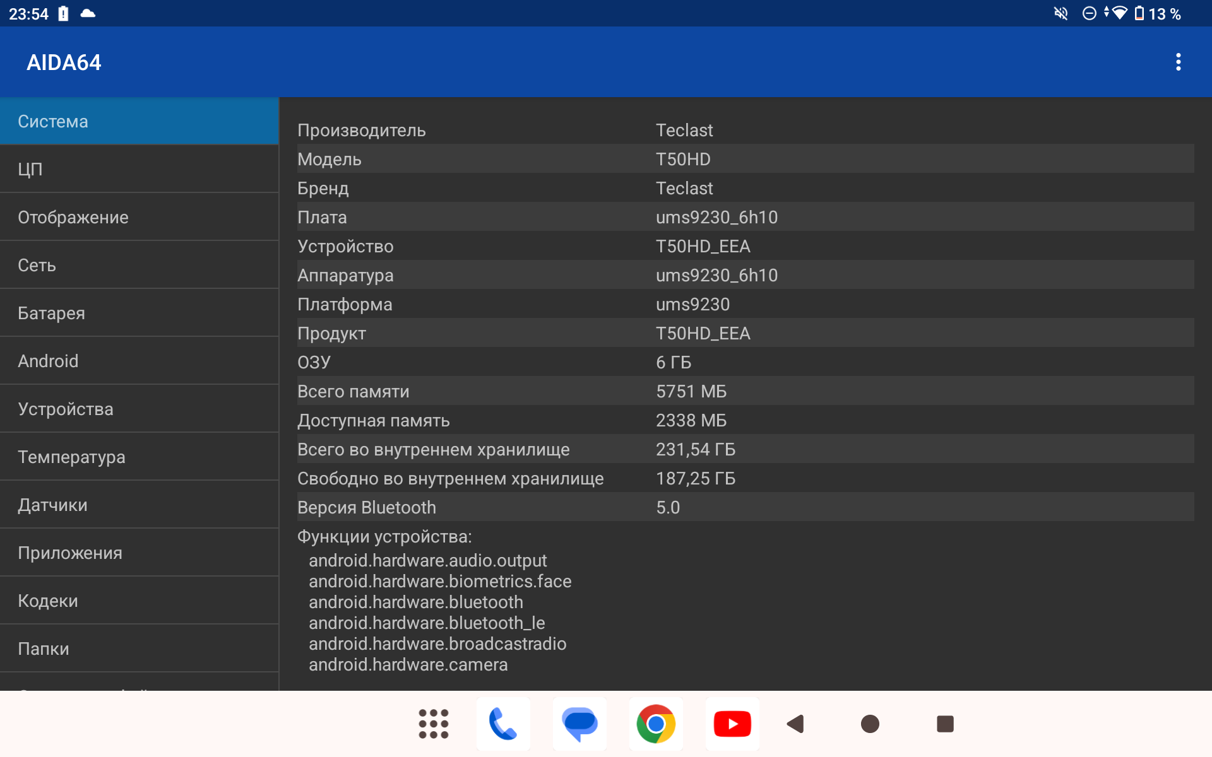Image resolution: width=1212 pixels, height=757 pixels.
Task: Click the Версия Bluetooth row
Action: (745, 507)
